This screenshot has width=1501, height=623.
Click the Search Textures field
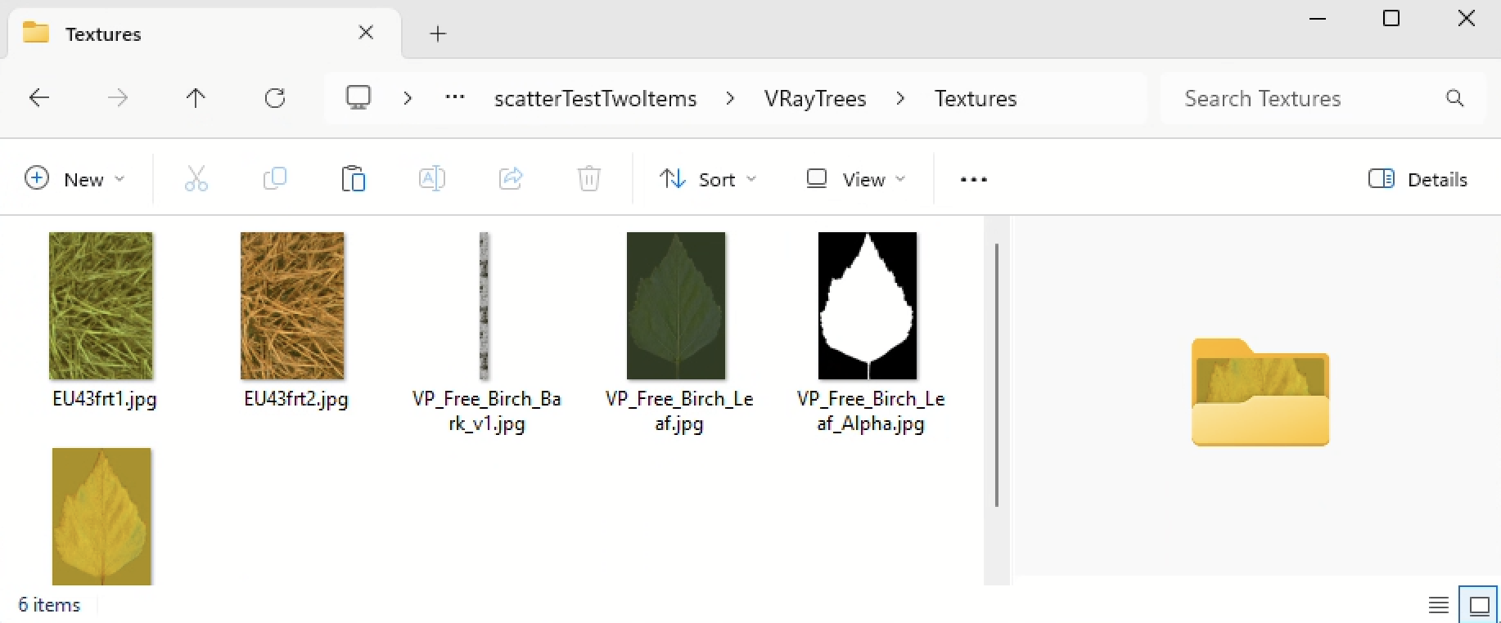pos(1309,99)
